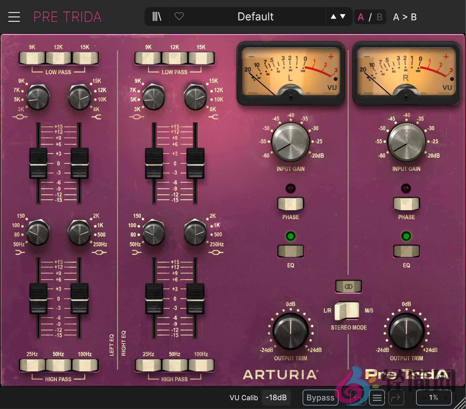466x409 pixels.
Task: Open the 1% CPU meter field
Action: pyautogui.click(x=433, y=398)
